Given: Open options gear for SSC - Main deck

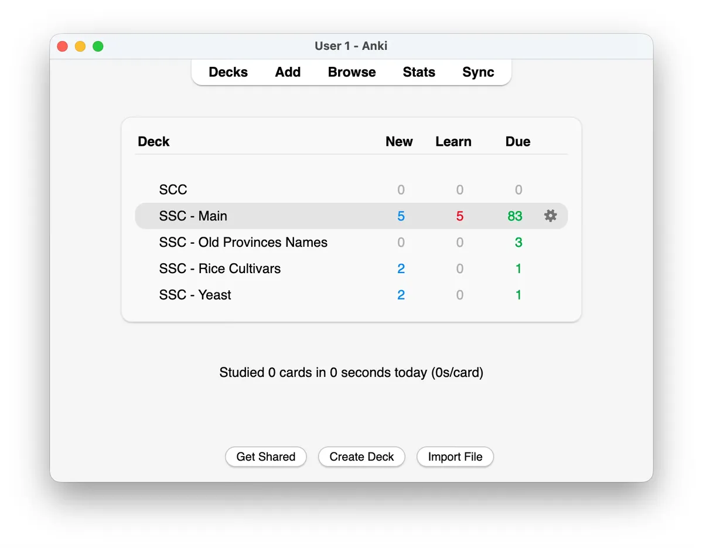Looking at the screenshot, I should coord(550,216).
